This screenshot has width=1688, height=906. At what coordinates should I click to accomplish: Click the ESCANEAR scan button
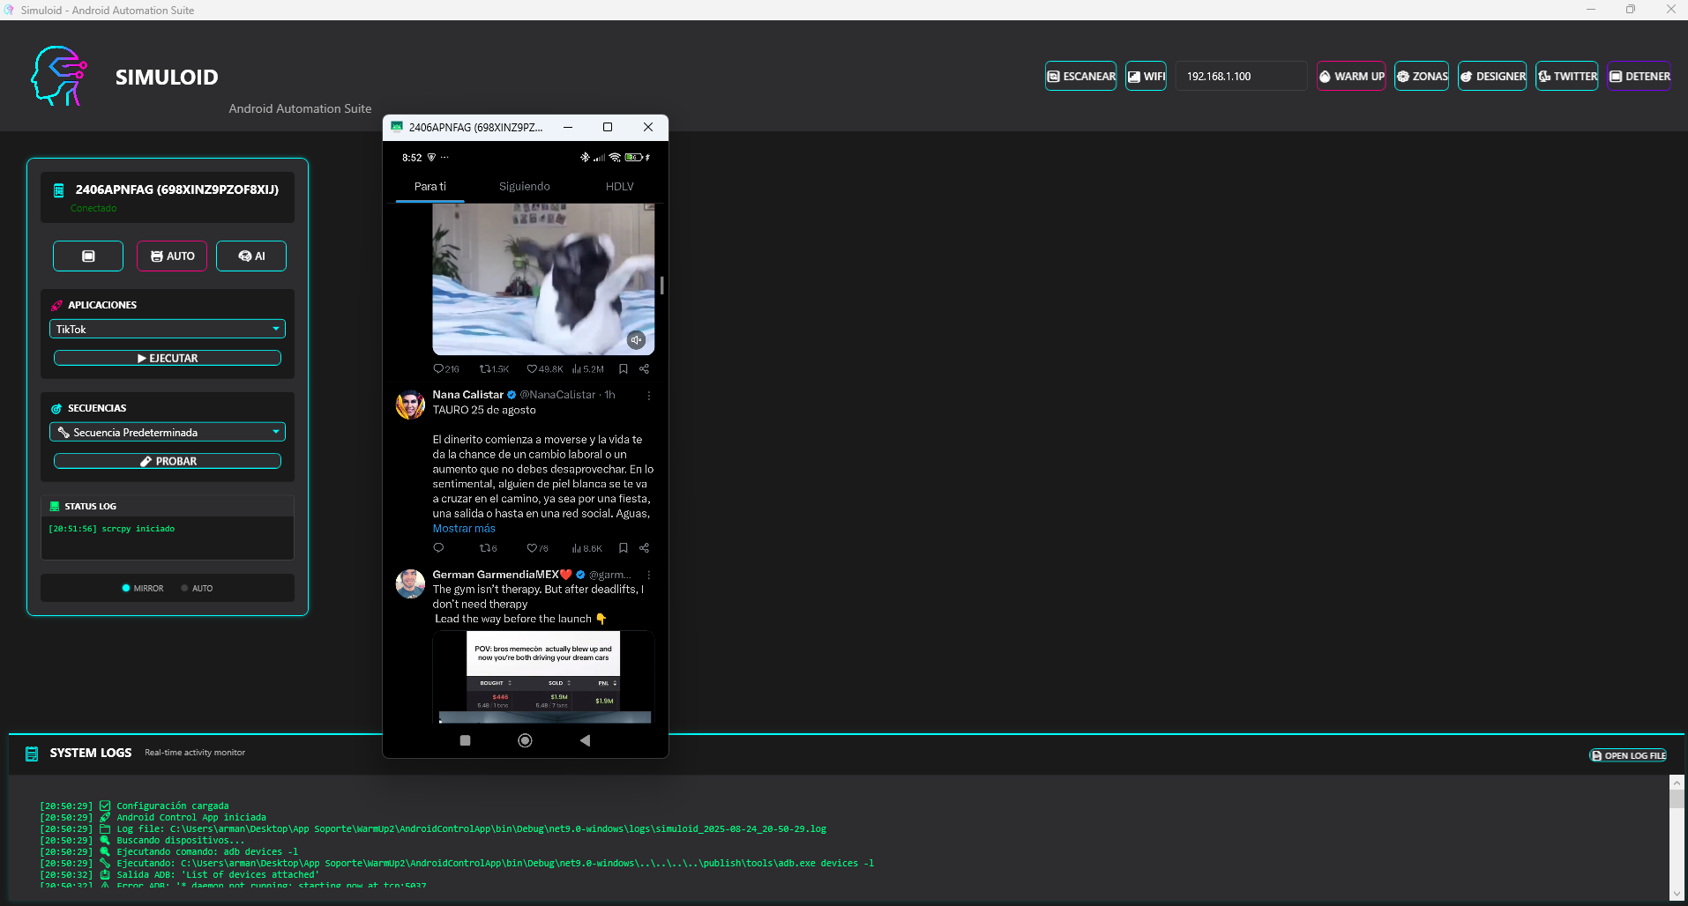tap(1080, 77)
